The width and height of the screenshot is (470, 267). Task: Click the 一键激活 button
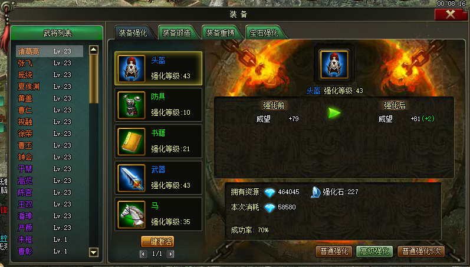pos(157,242)
